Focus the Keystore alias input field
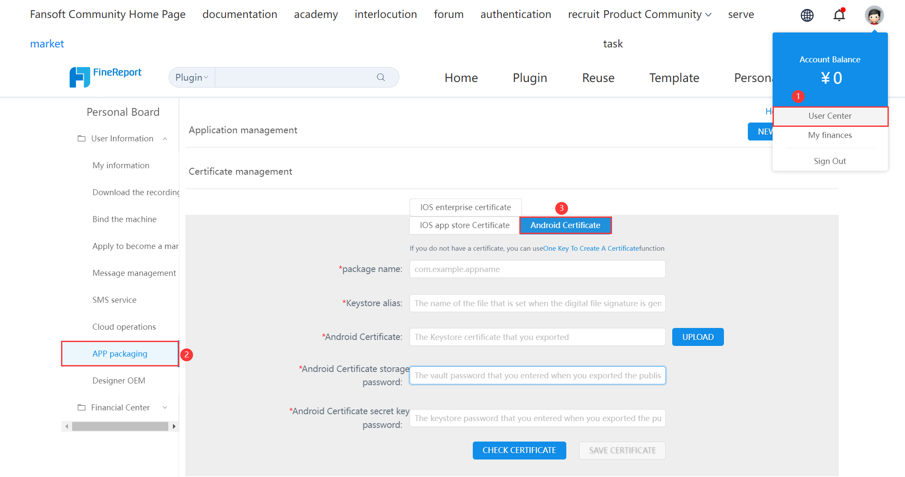The image size is (905, 477). 537,303
